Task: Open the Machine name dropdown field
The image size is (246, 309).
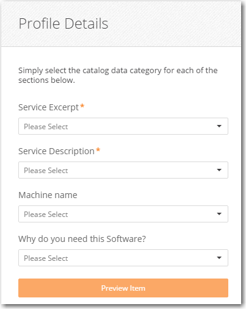Action: coord(123,214)
